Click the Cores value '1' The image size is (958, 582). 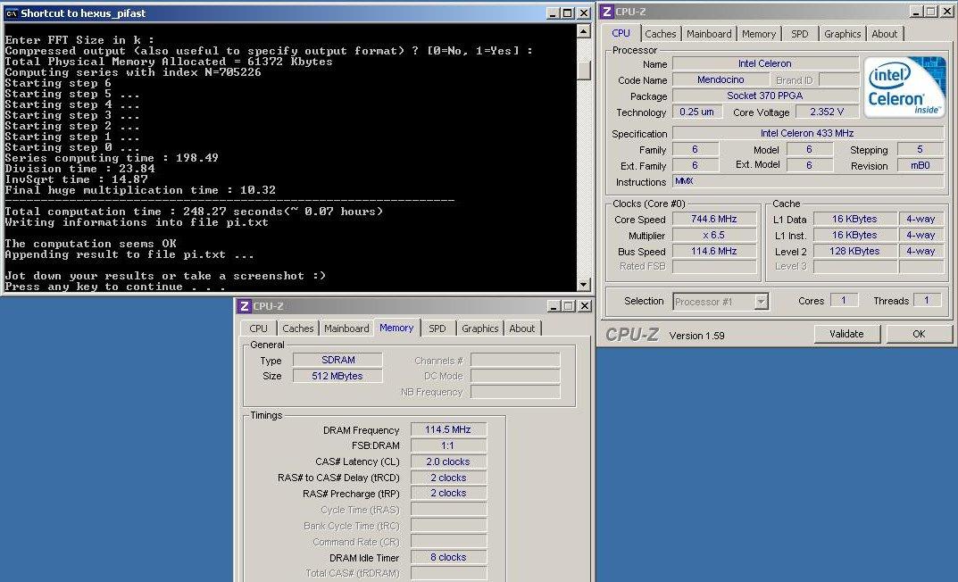click(x=844, y=301)
